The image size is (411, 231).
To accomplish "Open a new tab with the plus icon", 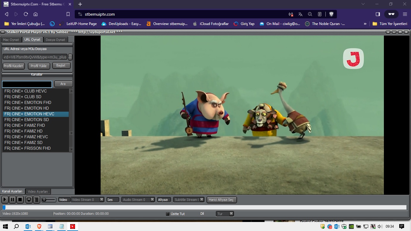I will coord(80,4).
